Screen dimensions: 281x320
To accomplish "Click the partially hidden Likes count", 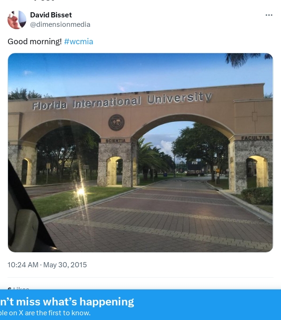I will pos(18,288).
